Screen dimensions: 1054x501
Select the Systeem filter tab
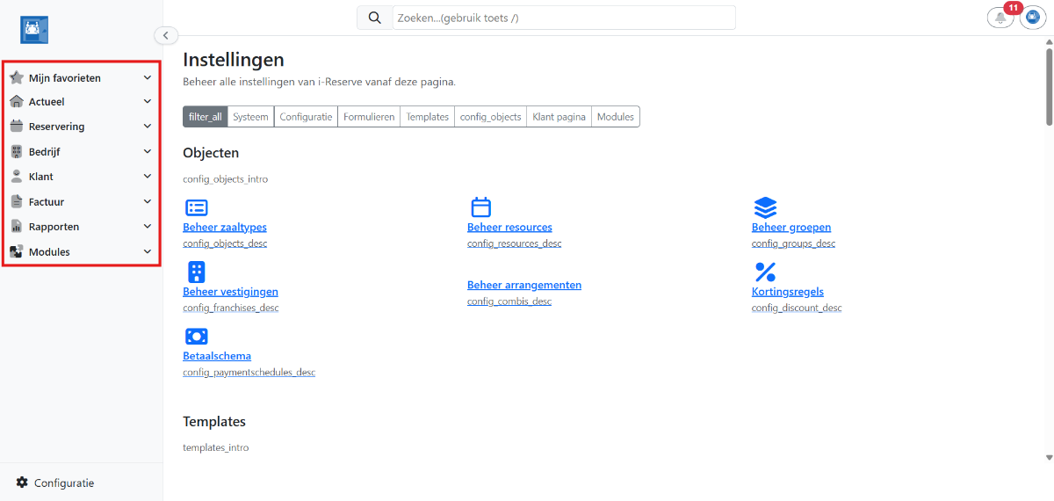click(x=250, y=117)
